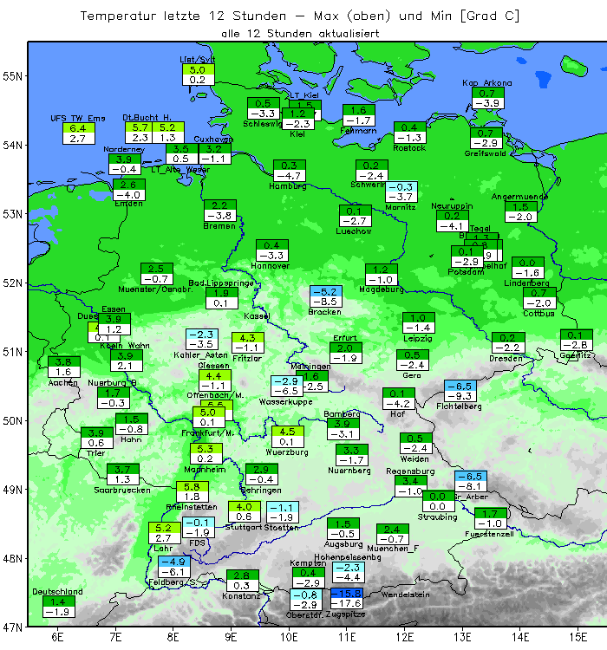Click the Norderney station label
607x650 pixels.
124,149
